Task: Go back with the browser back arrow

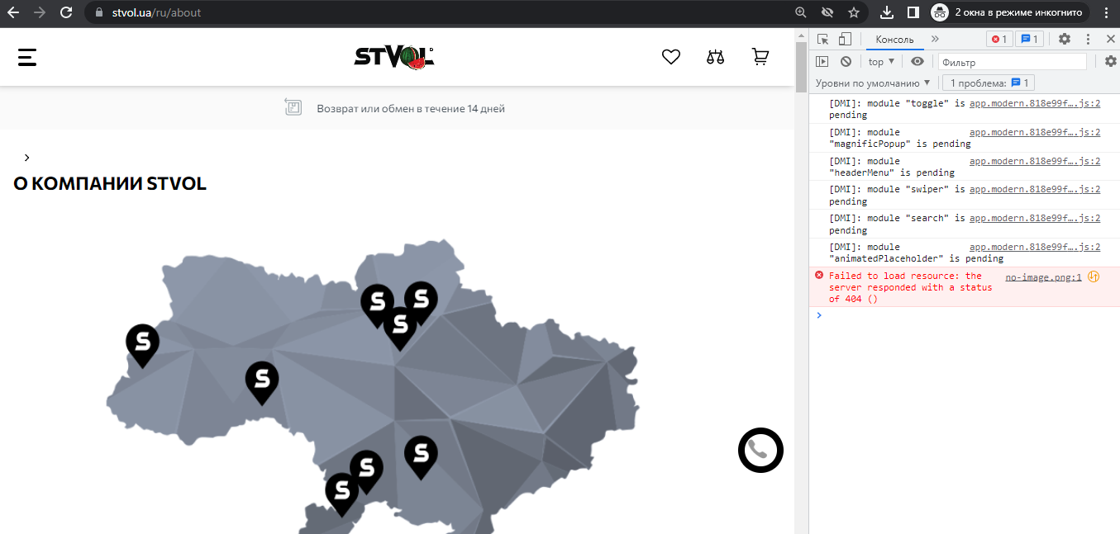Action: pyautogui.click(x=13, y=12)
